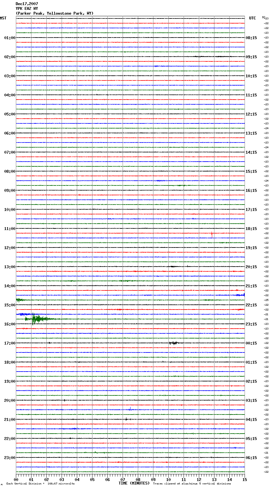Select the 07:00 MST time label
This screenshot has width=270, height=488.
(10, 152)
